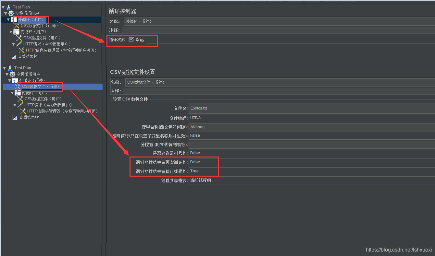The height and width of the screenshot is (256, 435).
Task: Click the 文件名 field showing E:/ktcs.txt
Action: 312,108
